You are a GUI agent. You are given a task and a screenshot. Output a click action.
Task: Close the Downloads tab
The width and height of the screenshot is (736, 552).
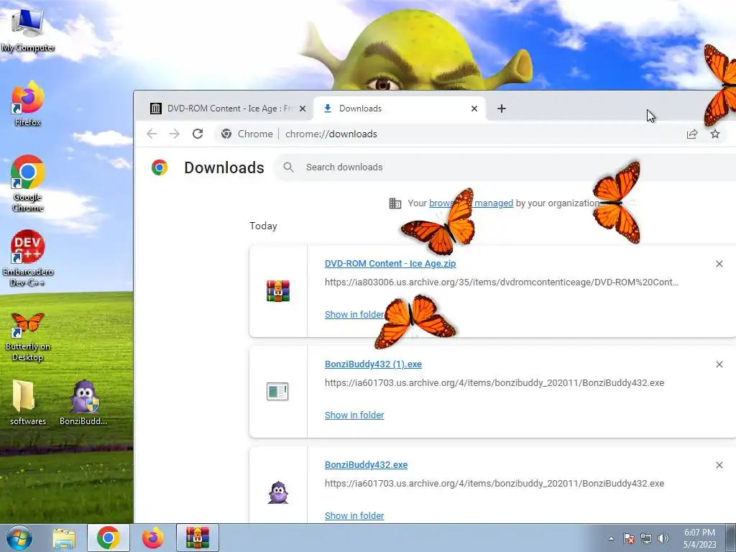[474, 109]
